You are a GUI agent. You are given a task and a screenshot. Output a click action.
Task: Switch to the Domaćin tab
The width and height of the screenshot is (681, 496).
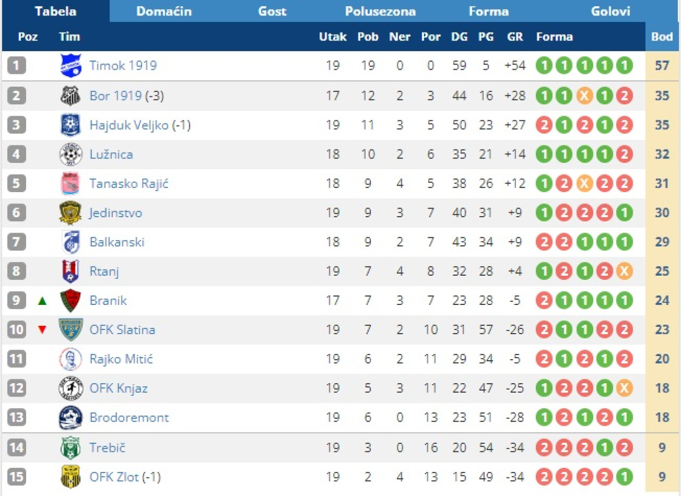(164, 11)
